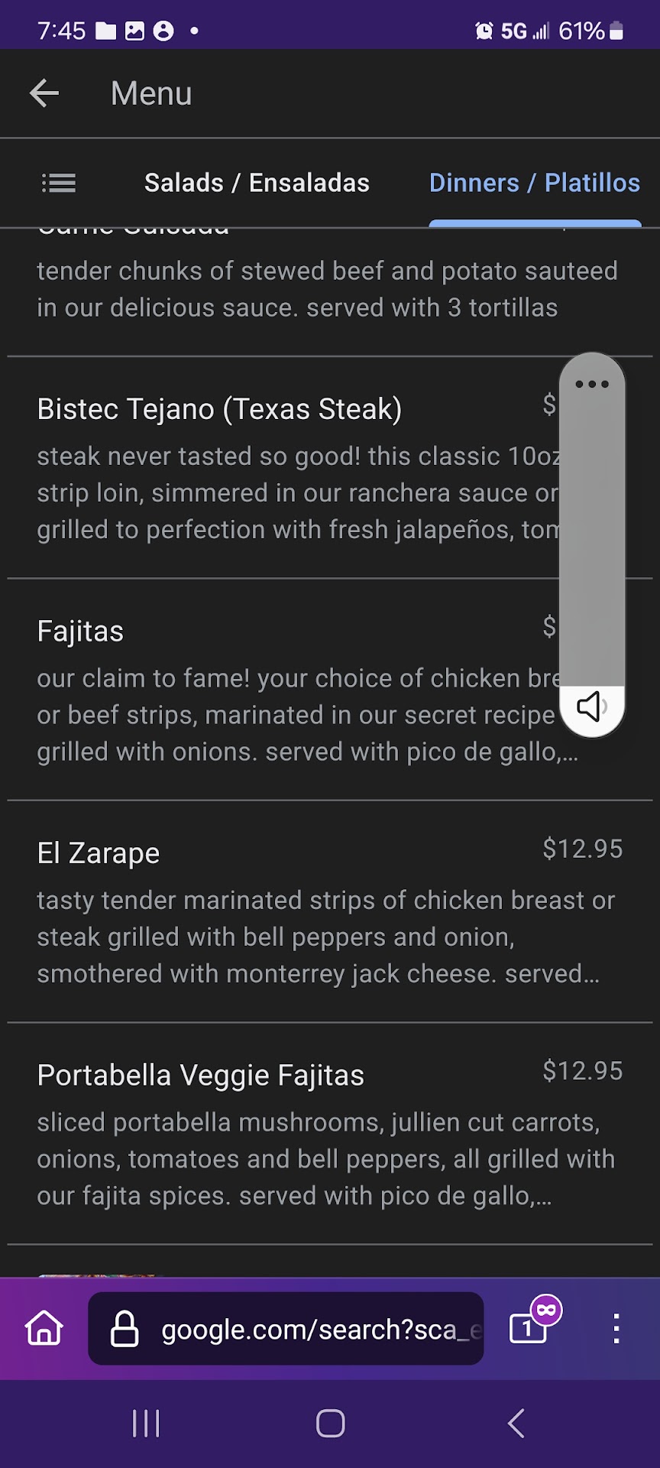Screen dimensions: 660x1468
Task: Adjust the vertical volume slider
Action: coord(592,535)
